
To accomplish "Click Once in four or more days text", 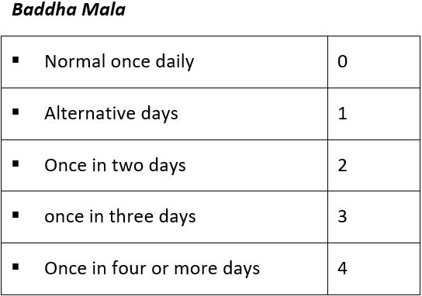I will [152, 269].
